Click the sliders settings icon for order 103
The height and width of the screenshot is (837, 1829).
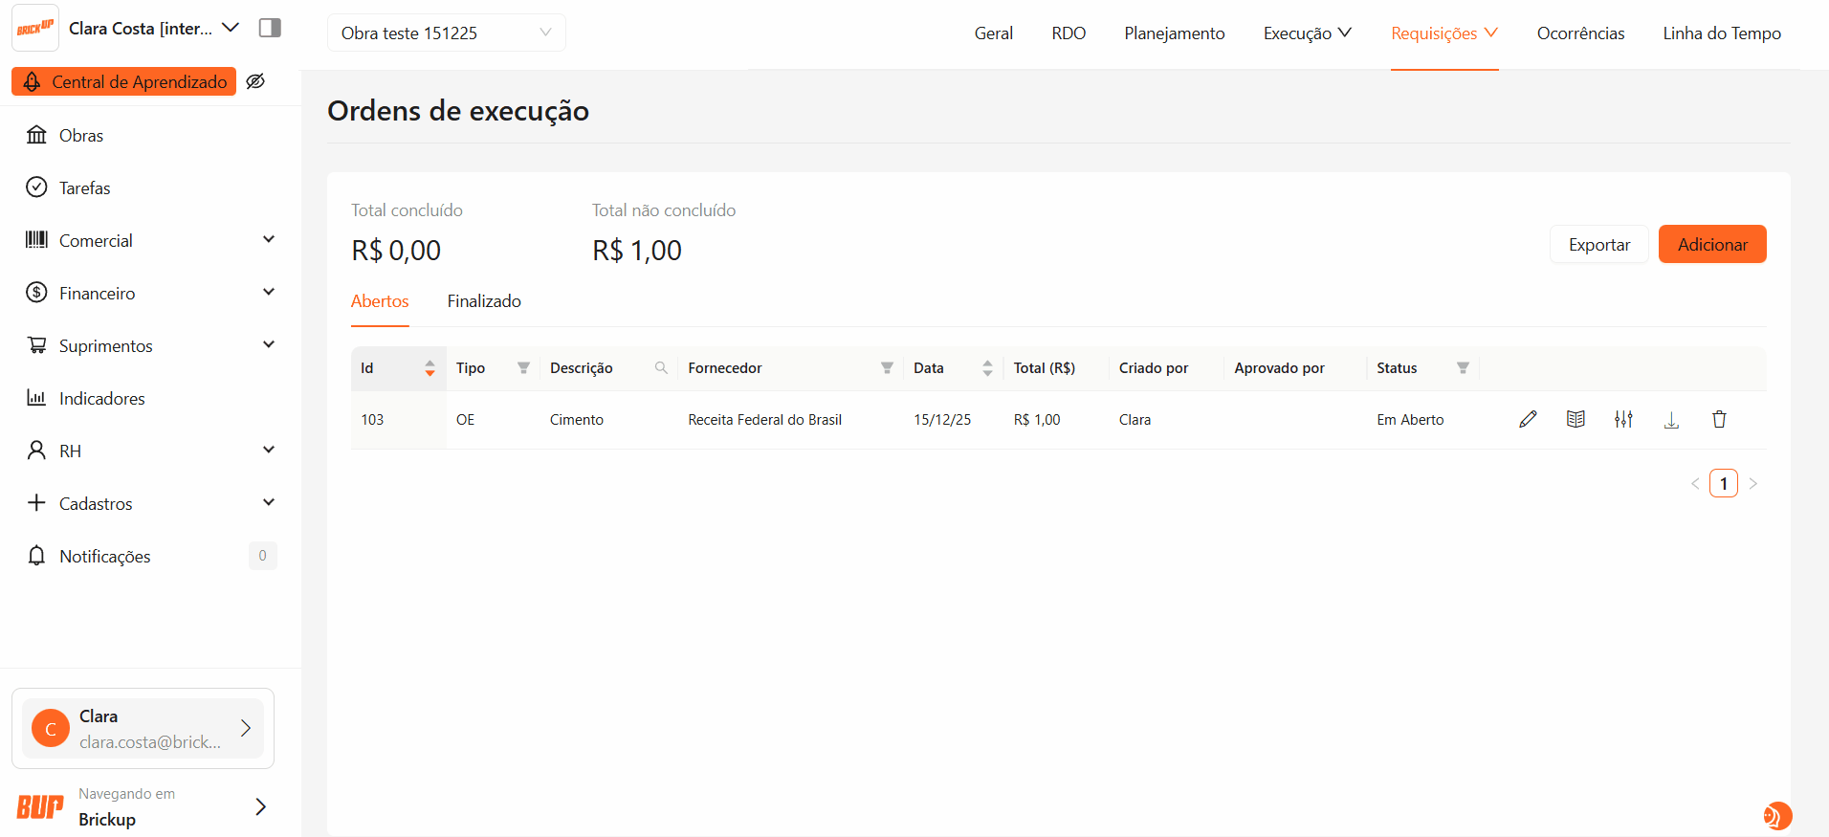click(x=1623, y=419)
